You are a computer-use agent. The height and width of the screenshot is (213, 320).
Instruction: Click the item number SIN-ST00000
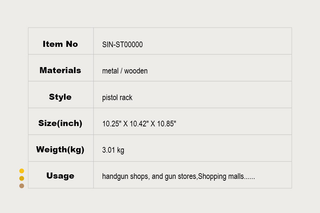coord(122,44)
